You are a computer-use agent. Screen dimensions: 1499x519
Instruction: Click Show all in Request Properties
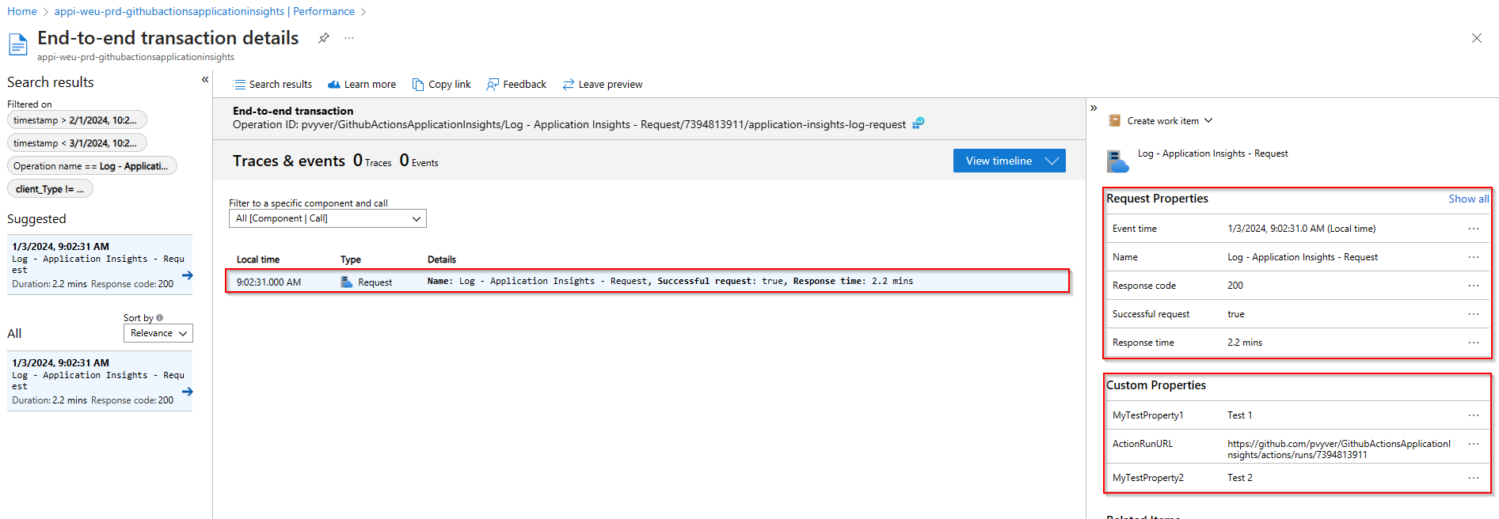pyautogui.click(x=1468, y=199)
